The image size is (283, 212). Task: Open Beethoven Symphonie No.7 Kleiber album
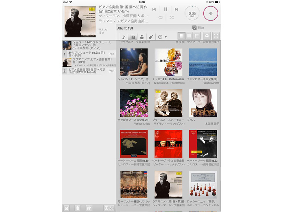[203, 144]
